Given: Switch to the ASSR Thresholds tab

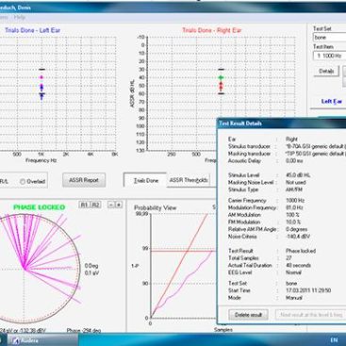Looking at the screenshot, I should [189, 180].
